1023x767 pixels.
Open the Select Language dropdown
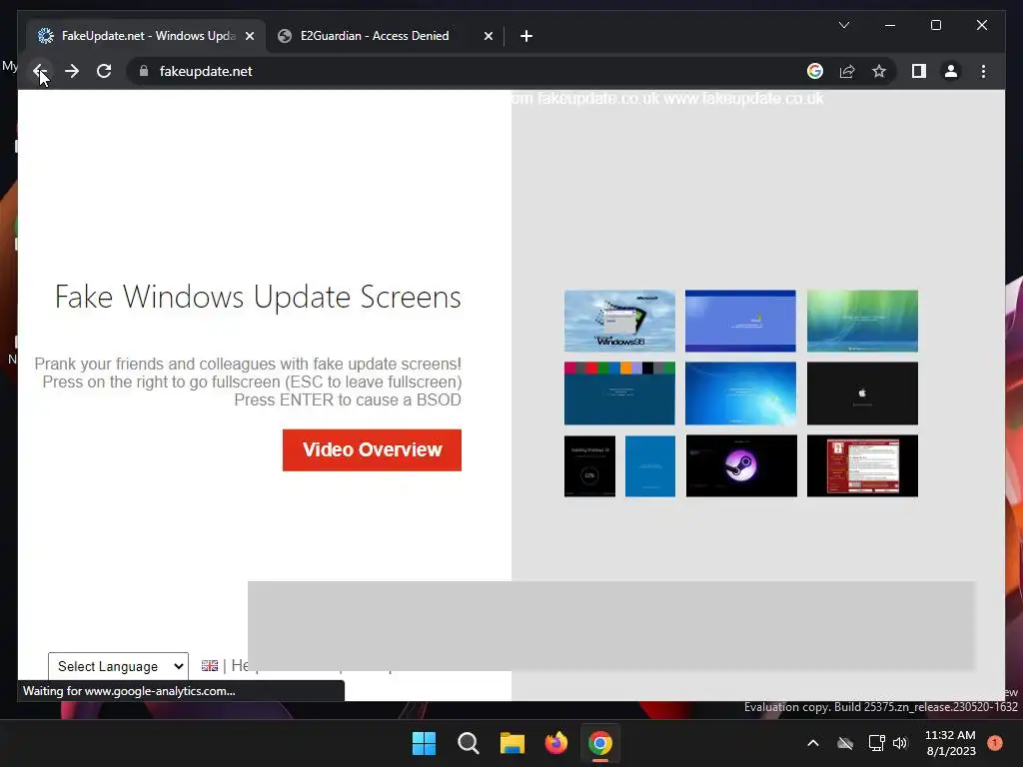118,666
